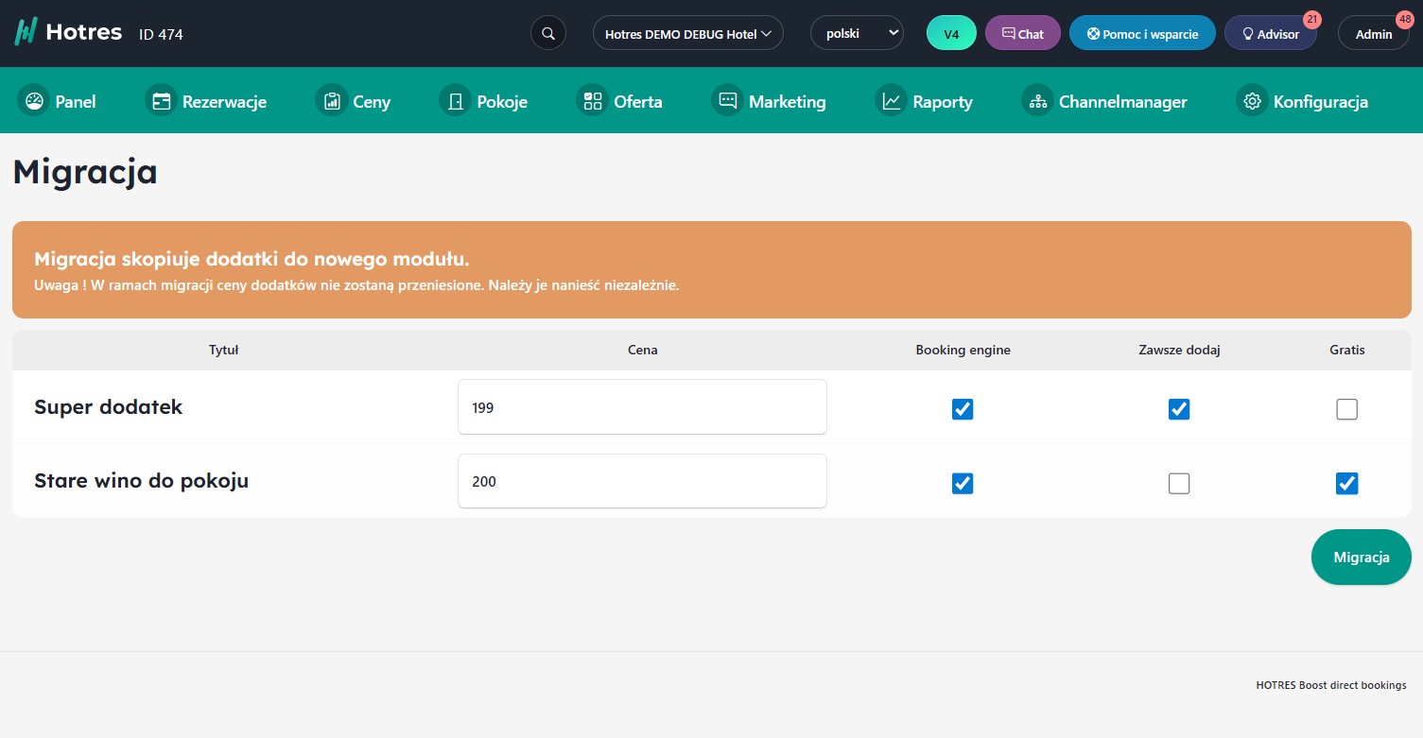Click the Konfiguracja gear icon
This screenshot has width=1423, height=738.
pyautogui.click(x=1253, y=101)
